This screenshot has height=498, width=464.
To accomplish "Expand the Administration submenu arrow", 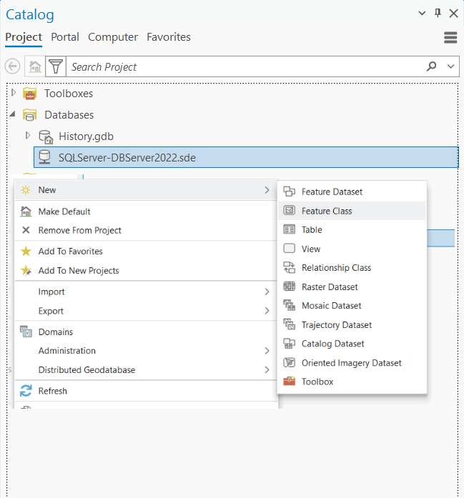I will point(267,351).
